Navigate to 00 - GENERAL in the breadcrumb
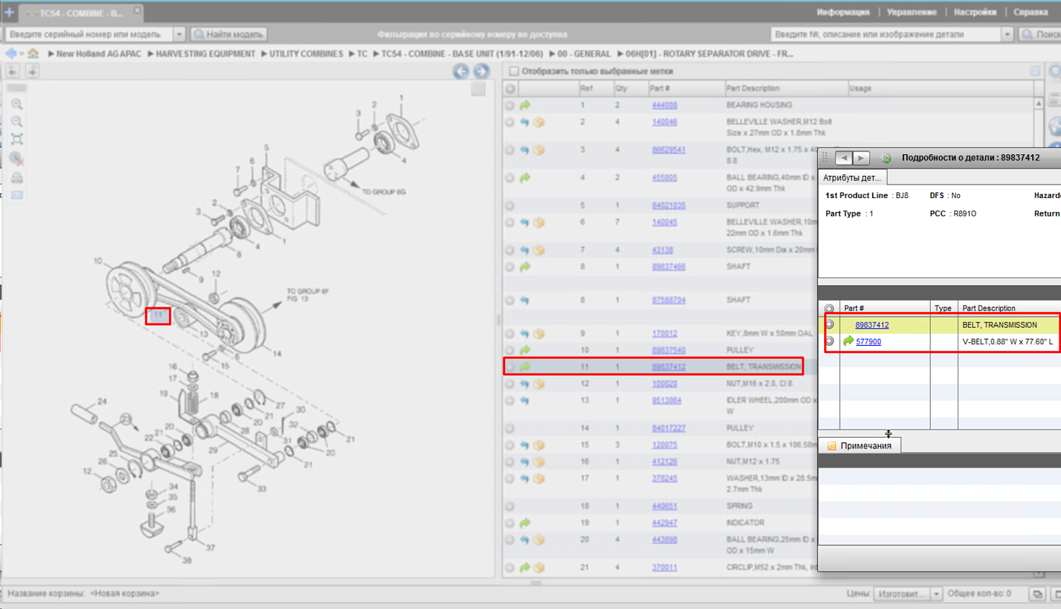This screenshot has width=1061, height=609. point(584,54)
